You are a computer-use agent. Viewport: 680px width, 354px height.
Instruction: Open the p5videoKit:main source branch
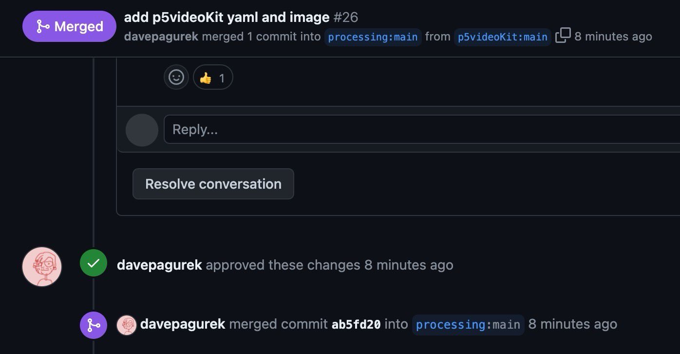pos(503,37)
